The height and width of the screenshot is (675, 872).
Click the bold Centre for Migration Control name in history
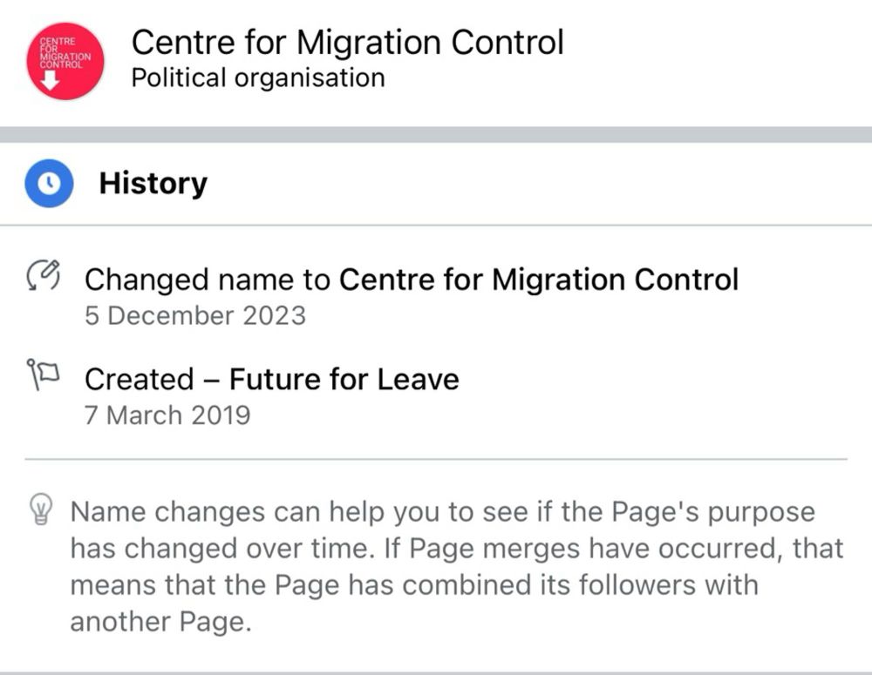click(539, 280)
